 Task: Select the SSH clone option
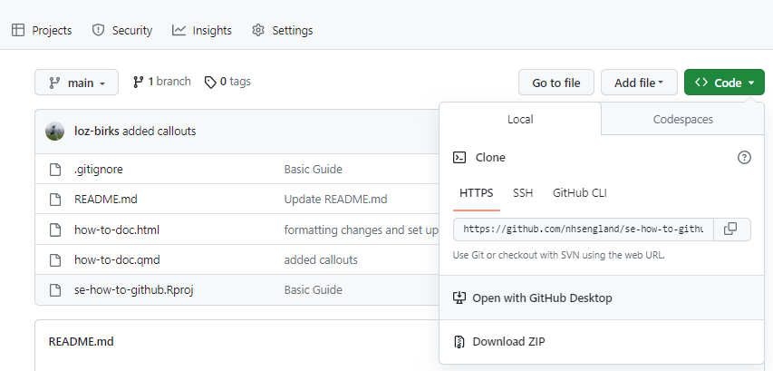pos(523,192)
